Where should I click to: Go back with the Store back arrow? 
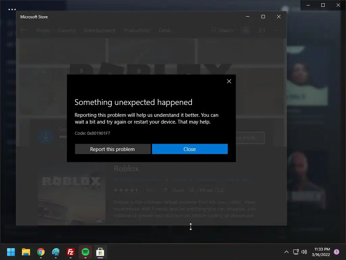pyautogui.click(x=23, y=30)
